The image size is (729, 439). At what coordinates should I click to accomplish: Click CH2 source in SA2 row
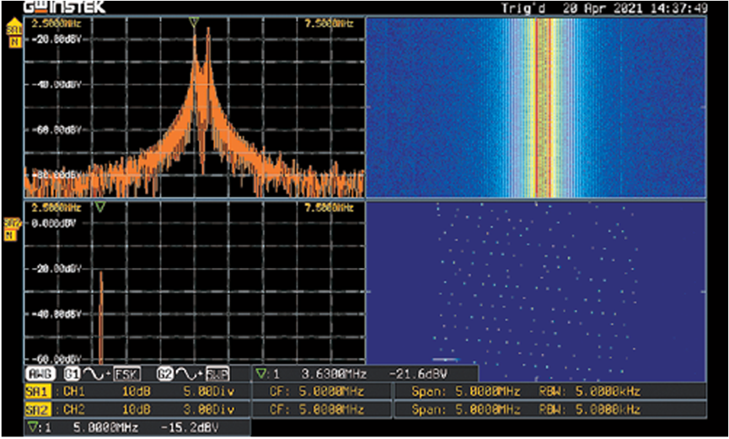point(74,410)
